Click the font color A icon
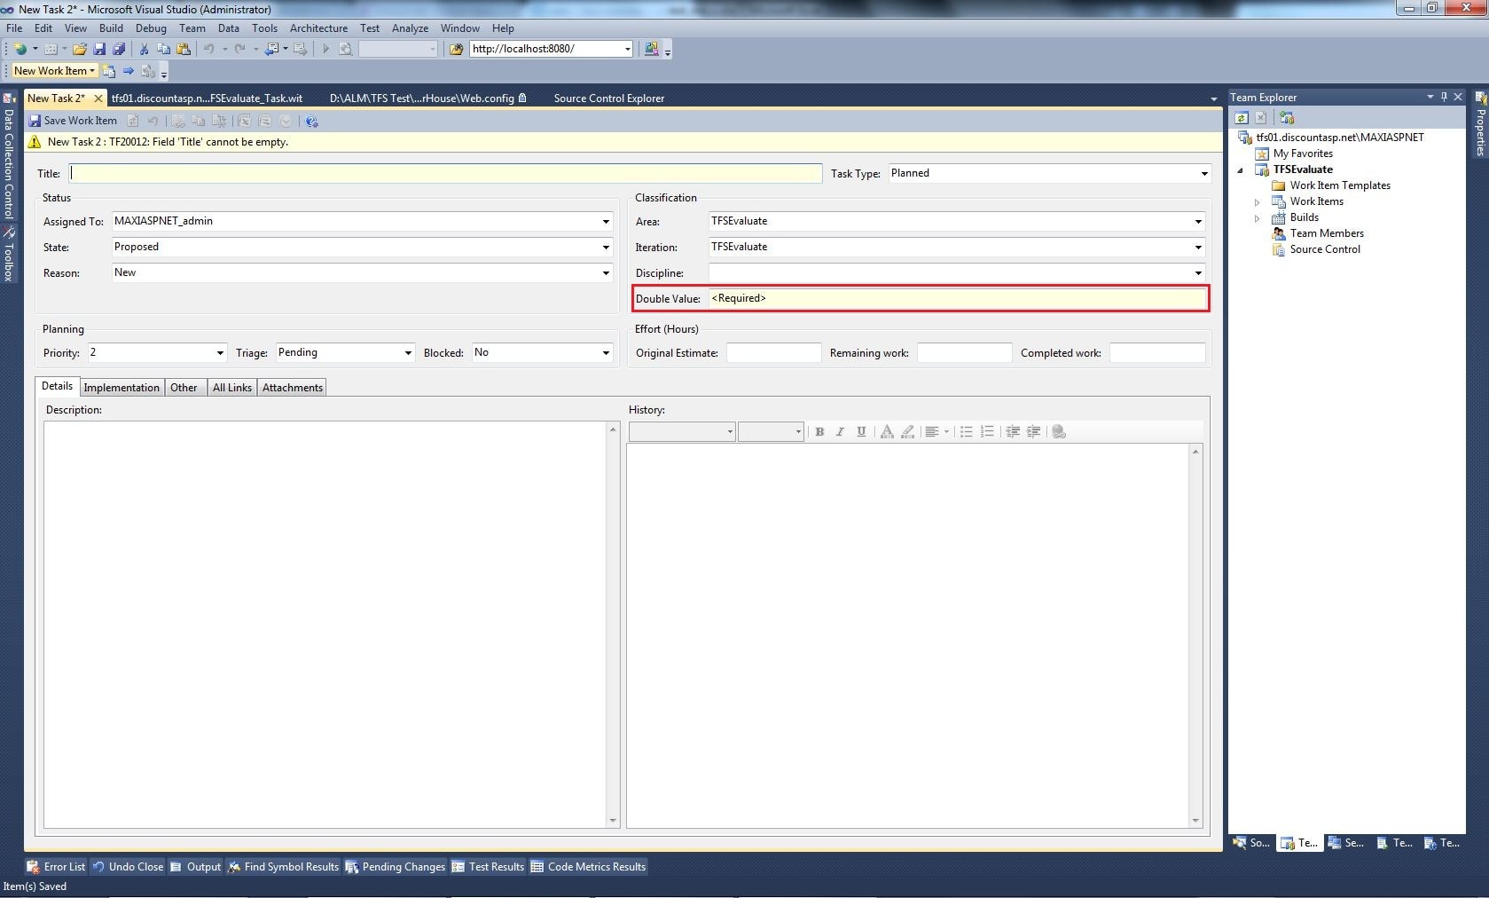The height and width of the screenshot is (898, 1489). coord(886,431)
